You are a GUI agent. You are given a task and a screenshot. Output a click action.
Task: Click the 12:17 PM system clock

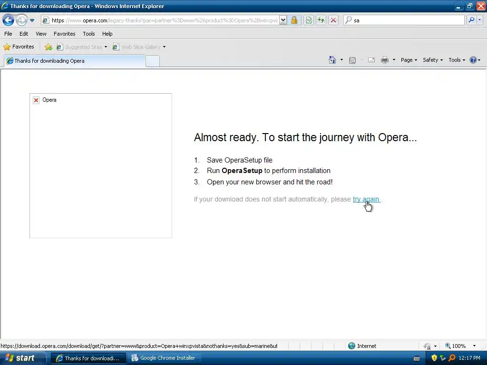click(469, 358)
